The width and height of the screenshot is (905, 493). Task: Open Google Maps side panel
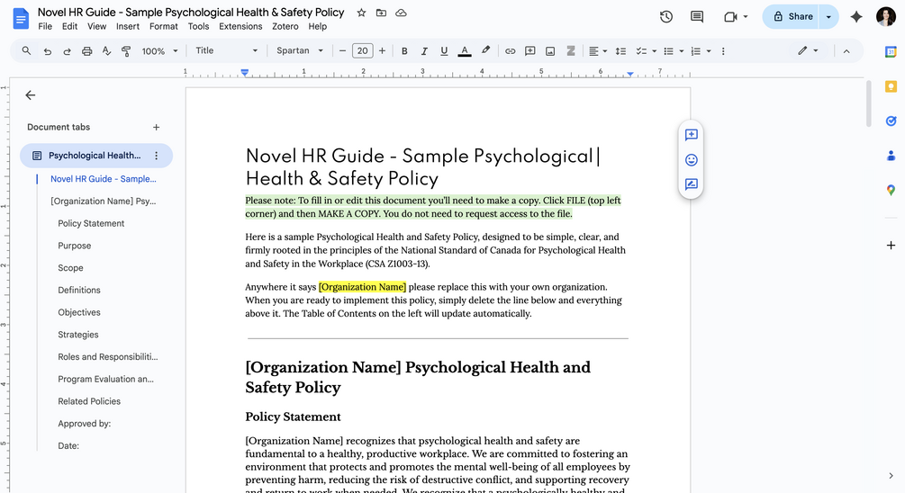point(891,191)
